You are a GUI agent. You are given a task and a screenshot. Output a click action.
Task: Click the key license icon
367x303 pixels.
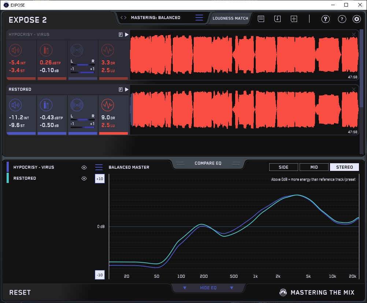326,19
